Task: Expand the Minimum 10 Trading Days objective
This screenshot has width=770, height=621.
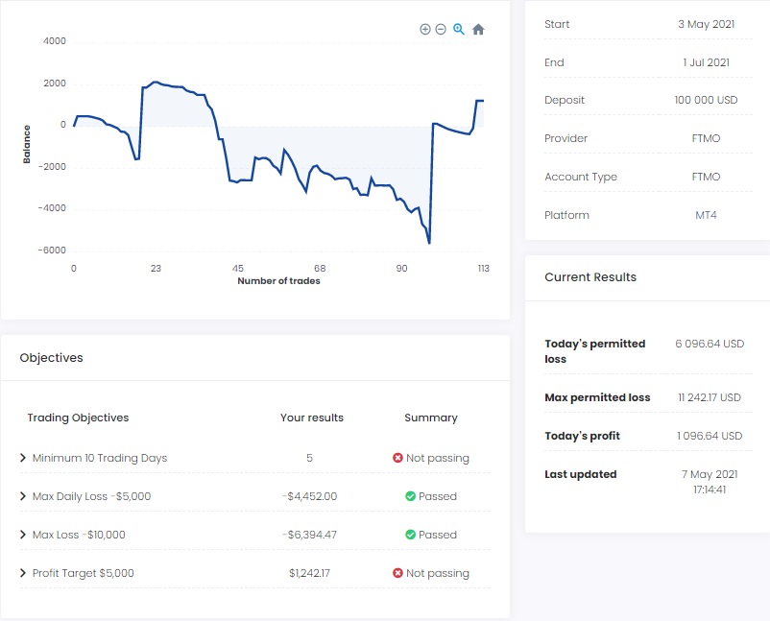Action: coord(23,458)
